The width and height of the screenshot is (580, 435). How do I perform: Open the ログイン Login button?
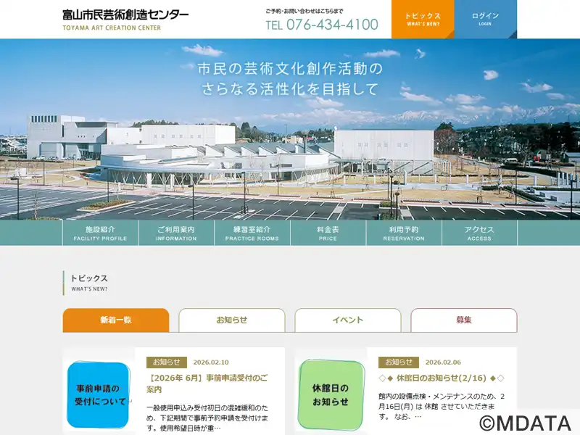(485, 20)
